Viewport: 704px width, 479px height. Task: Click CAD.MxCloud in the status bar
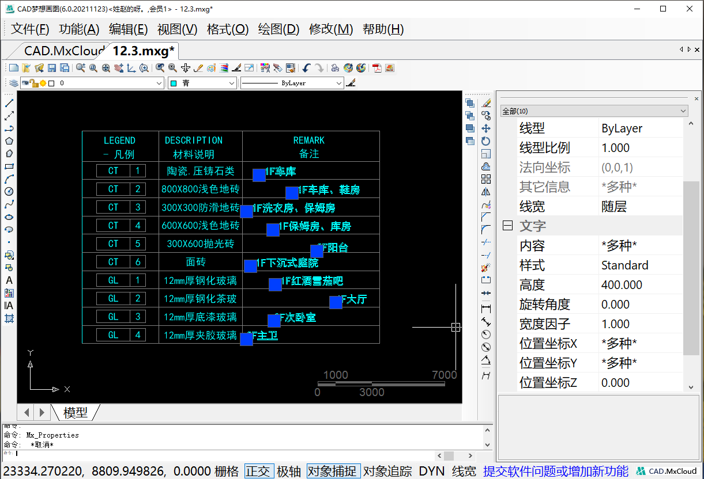667,472
